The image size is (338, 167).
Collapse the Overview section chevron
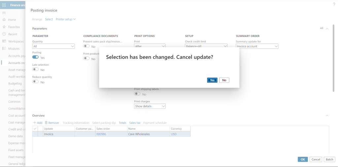(x=327, y=116)
